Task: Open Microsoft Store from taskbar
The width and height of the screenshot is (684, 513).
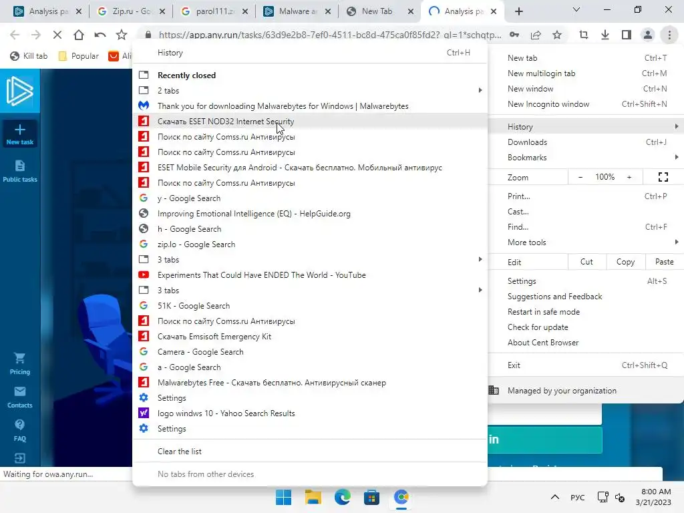Action: coord(371,497)
